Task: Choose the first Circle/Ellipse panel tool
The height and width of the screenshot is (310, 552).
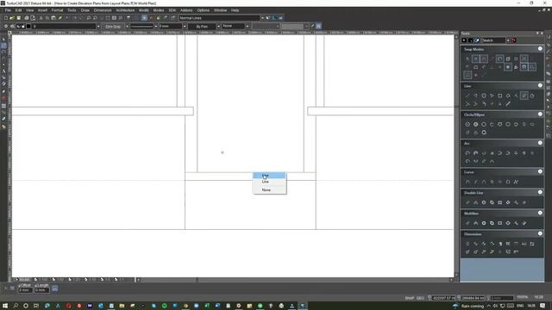Action: click(467, 124)
